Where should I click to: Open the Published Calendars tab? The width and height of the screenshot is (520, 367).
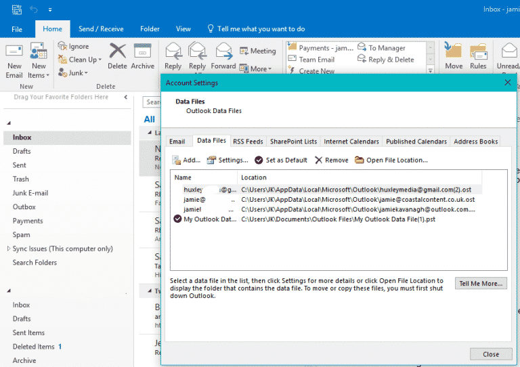click(x=416, y=142)
